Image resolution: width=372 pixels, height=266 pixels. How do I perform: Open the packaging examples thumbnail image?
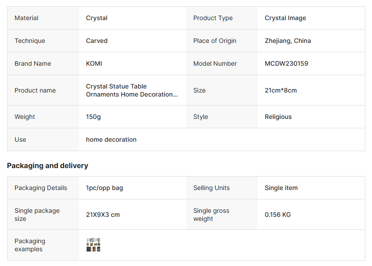93,245
